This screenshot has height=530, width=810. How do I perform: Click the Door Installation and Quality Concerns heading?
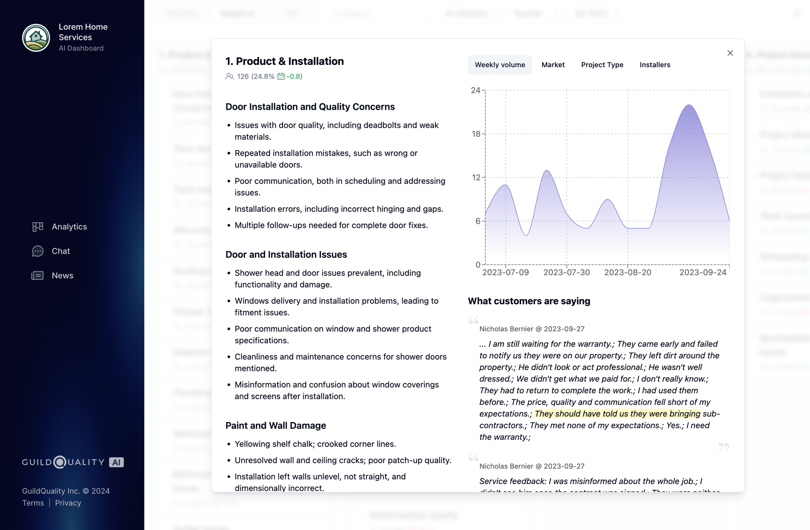coord(310,107)
